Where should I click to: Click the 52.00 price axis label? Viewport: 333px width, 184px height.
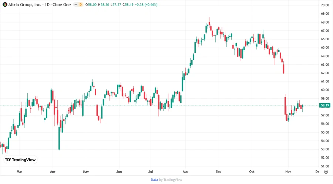click(325, 158)
